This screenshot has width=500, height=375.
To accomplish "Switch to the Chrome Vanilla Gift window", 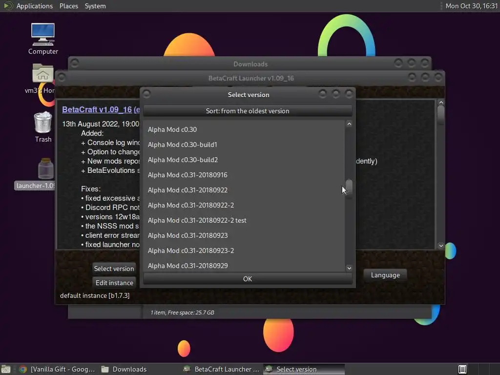I will pyautogui.click(x=58, y=369).
